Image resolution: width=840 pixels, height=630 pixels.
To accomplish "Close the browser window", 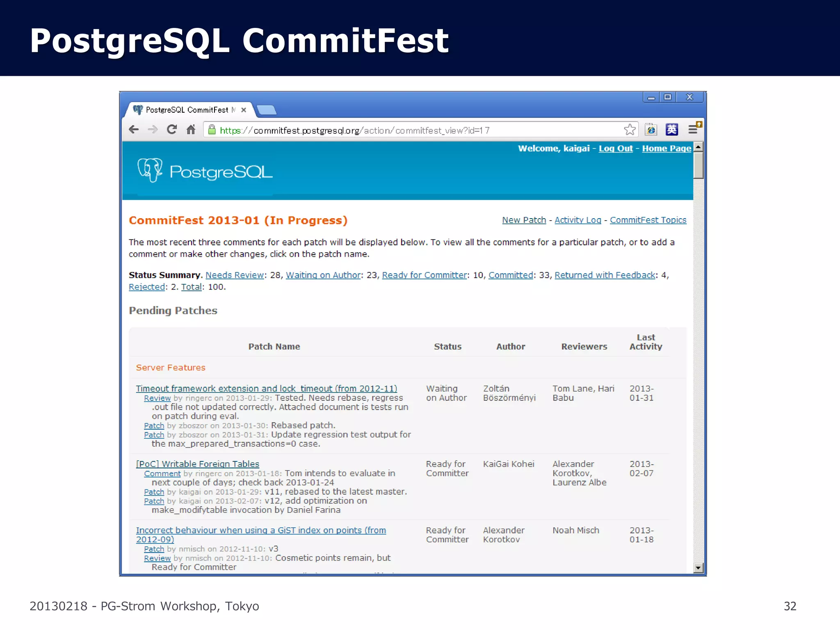I will (x=689, y=97).
